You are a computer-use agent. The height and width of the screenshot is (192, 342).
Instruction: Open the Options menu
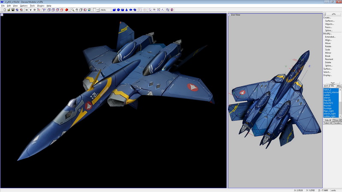tap(24, 6)
